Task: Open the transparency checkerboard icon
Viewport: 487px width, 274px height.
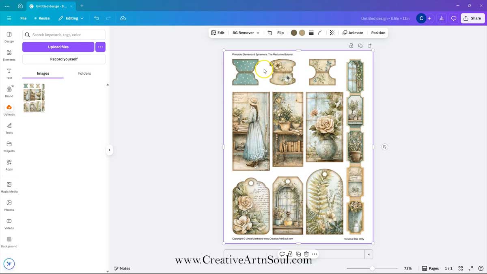Action: (x=332, y=33)
